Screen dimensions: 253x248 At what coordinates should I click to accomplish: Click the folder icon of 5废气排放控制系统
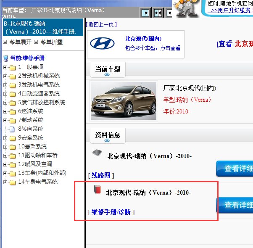click(13, 103)
